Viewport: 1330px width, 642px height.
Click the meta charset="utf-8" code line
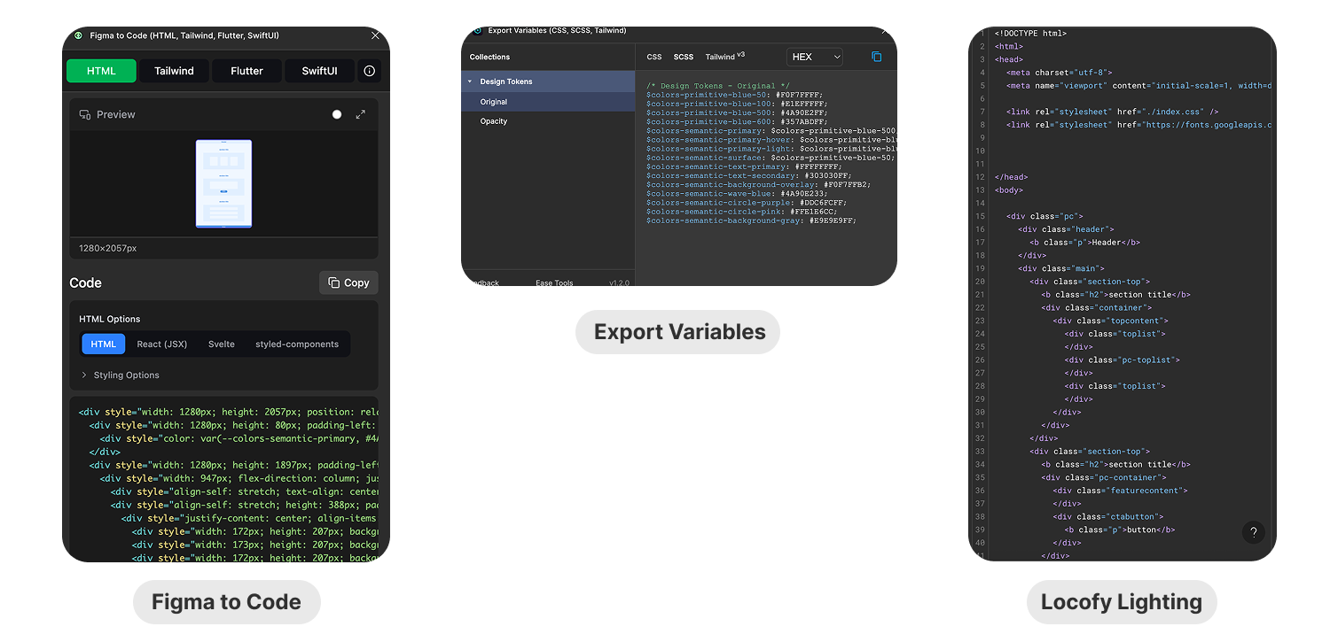click(x=1059, y=73)
